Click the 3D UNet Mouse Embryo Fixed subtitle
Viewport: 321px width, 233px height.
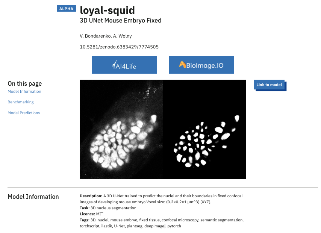pos(121,20)
